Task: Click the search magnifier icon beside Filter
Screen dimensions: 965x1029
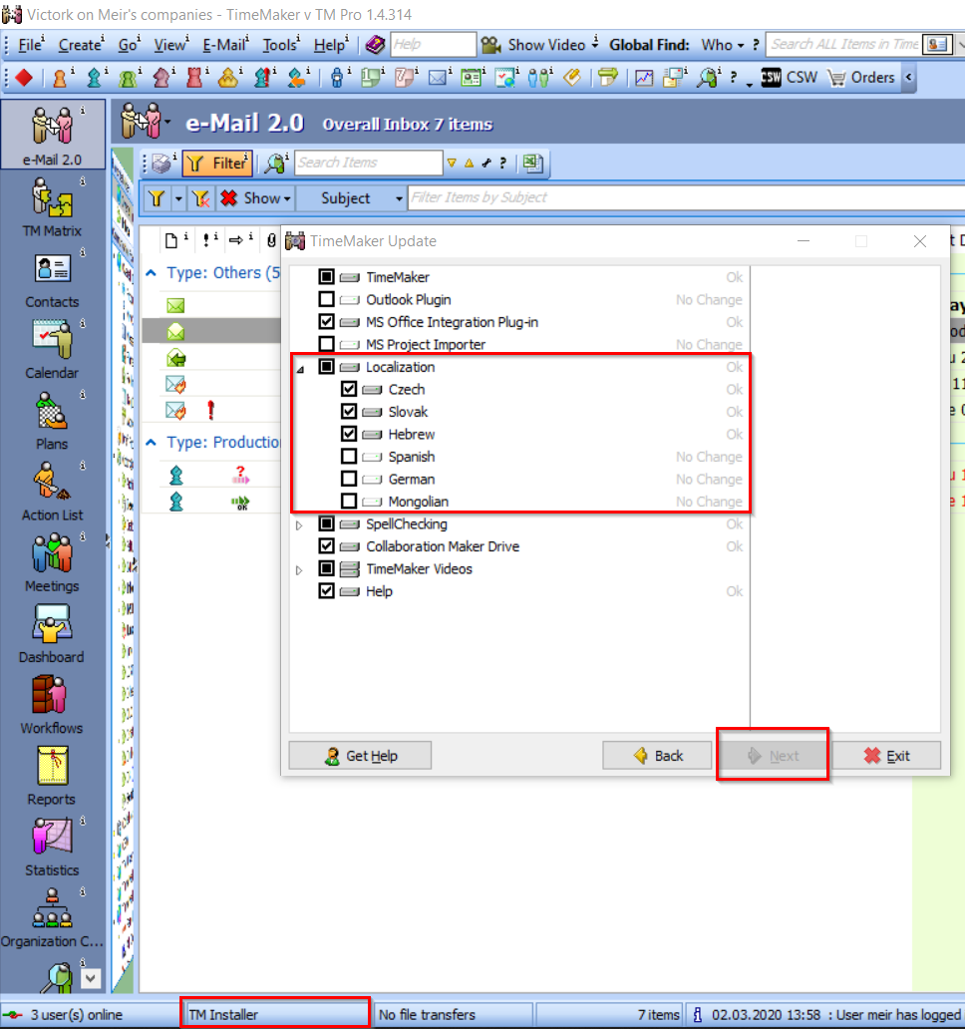Action: tap(277, 163)
